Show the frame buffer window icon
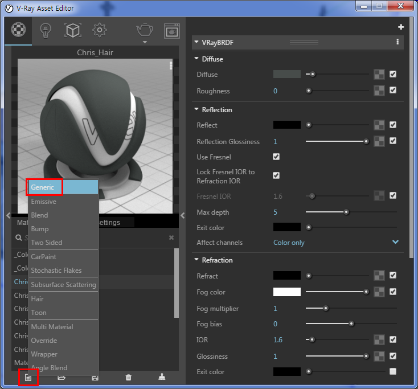 point(171,31)
